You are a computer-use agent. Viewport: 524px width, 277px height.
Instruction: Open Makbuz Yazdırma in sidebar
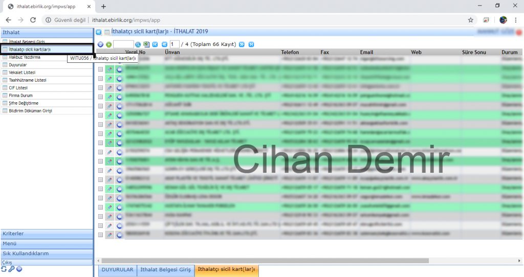tap(47, 57)
